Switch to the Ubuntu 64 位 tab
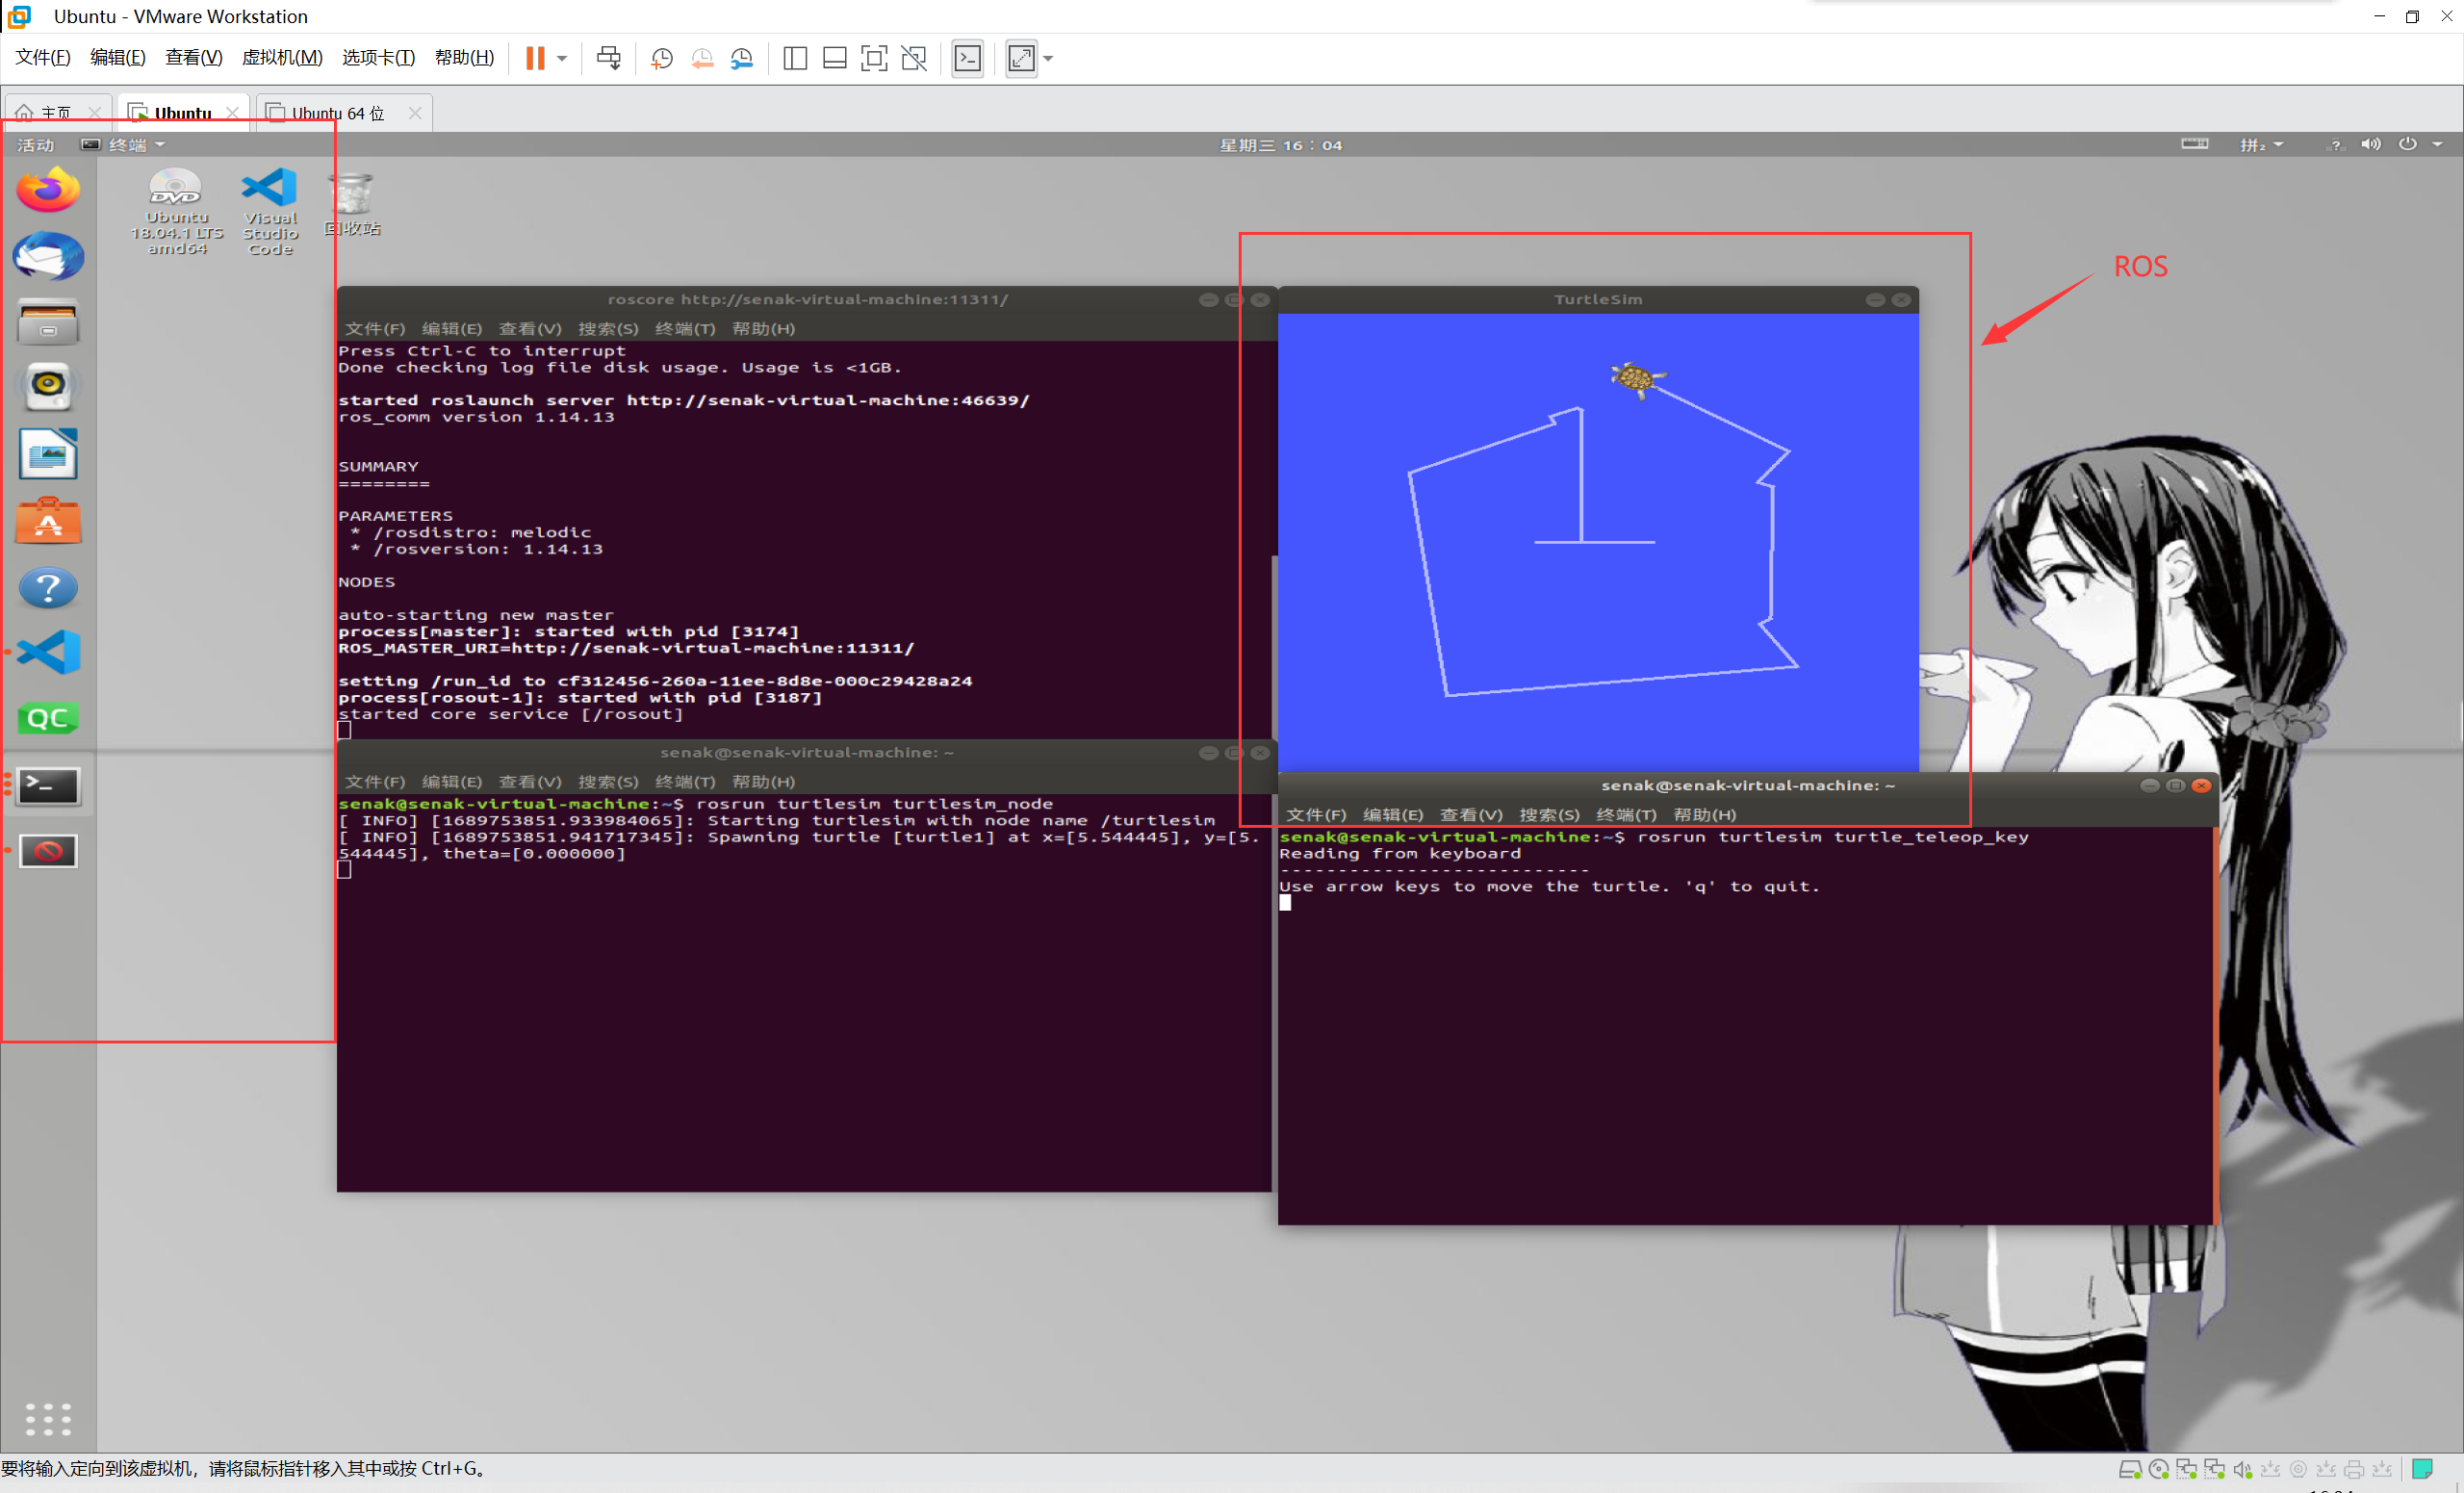 (x=336, y=113)
